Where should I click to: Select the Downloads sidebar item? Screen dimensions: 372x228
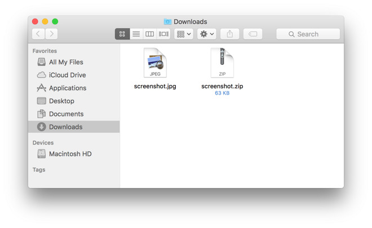(x=74, y=127)
